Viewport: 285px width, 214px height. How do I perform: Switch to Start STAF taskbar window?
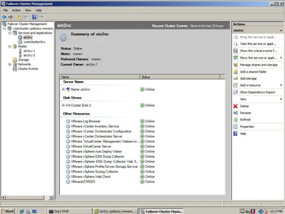pyautogui.click(x=69, y=211)
